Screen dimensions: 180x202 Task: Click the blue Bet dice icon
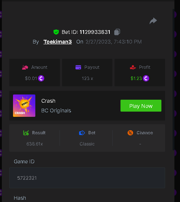[82, 133]
